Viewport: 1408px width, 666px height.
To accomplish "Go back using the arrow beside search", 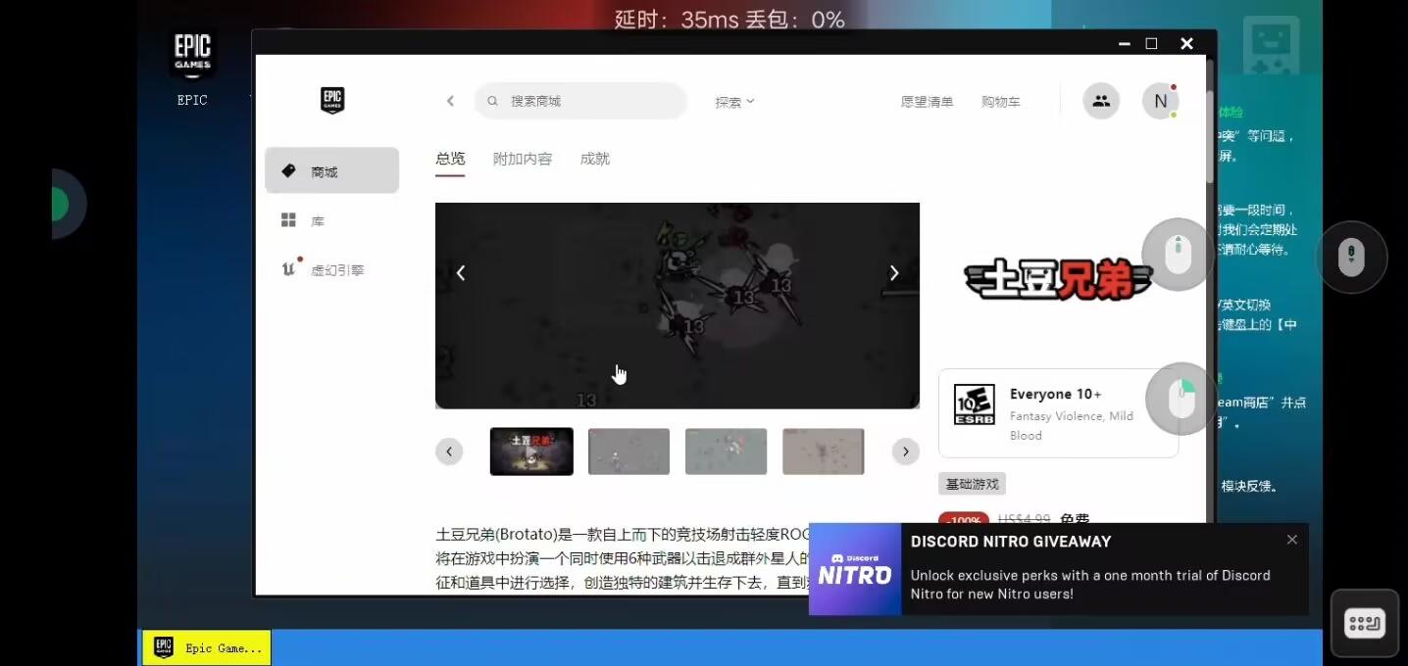I will click(450, 101).
